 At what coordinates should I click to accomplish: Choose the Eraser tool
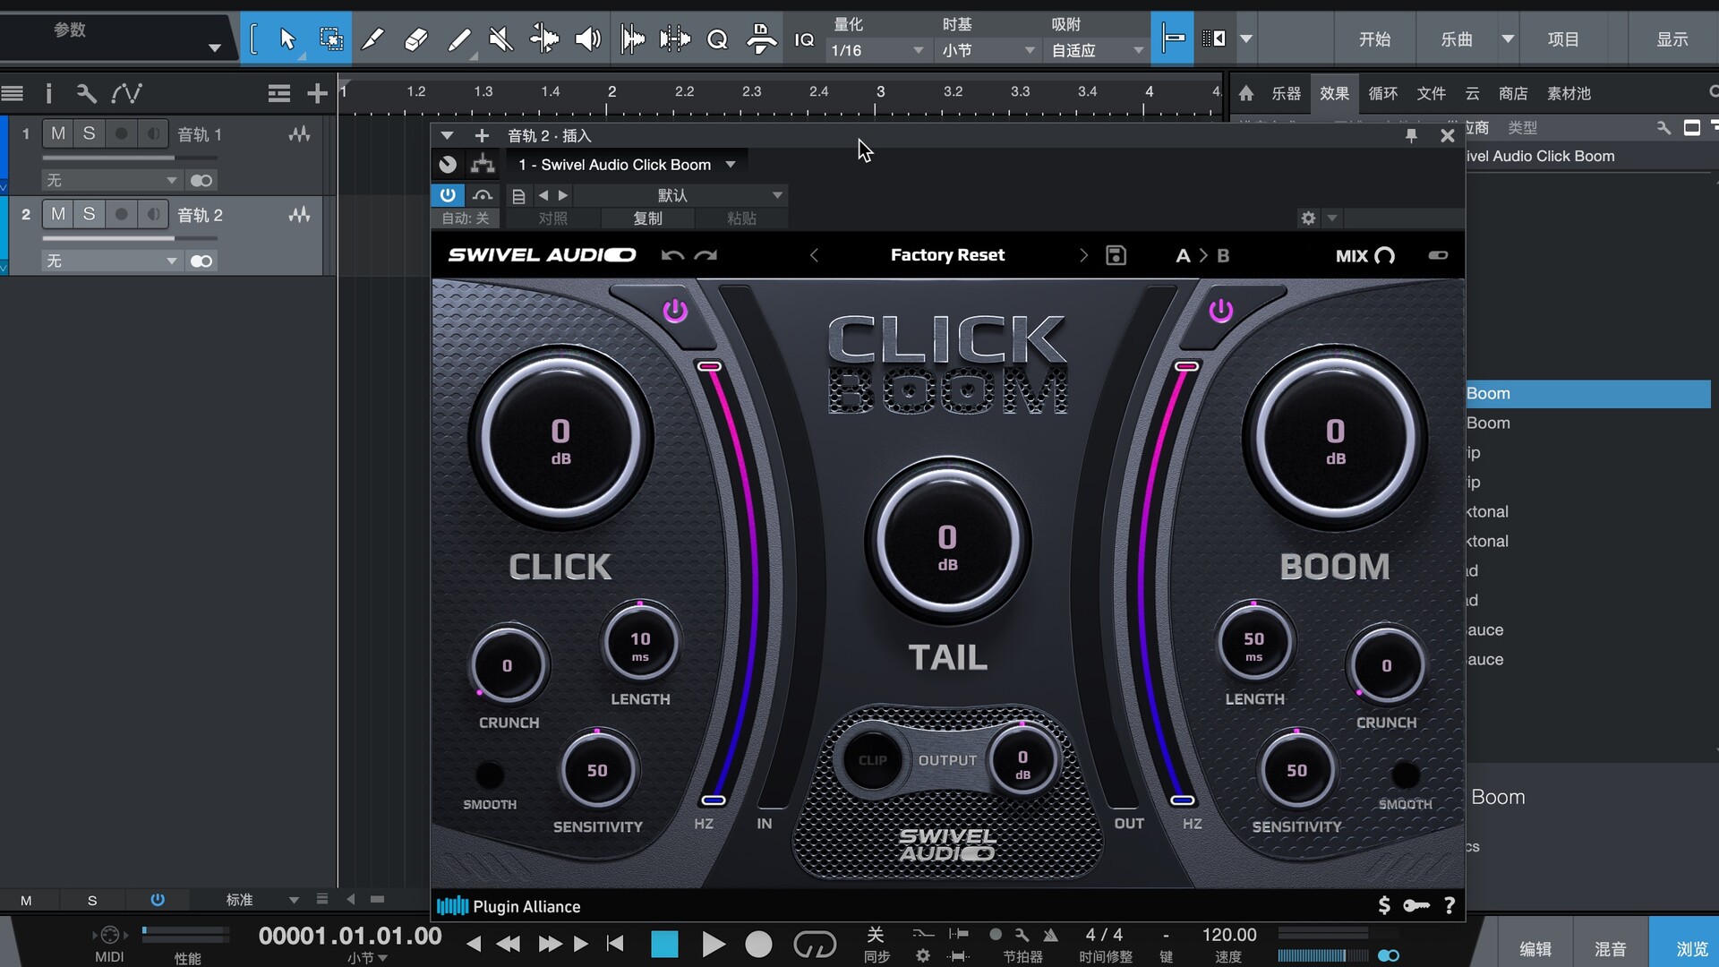[x=415, y=39]
